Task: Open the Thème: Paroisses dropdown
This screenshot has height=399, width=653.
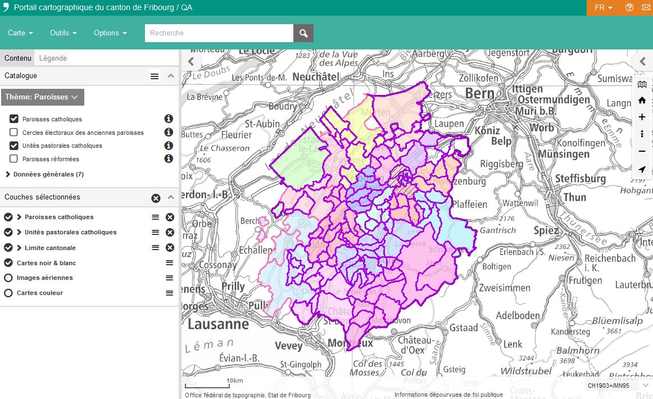Action: click(x=42, y=97)
